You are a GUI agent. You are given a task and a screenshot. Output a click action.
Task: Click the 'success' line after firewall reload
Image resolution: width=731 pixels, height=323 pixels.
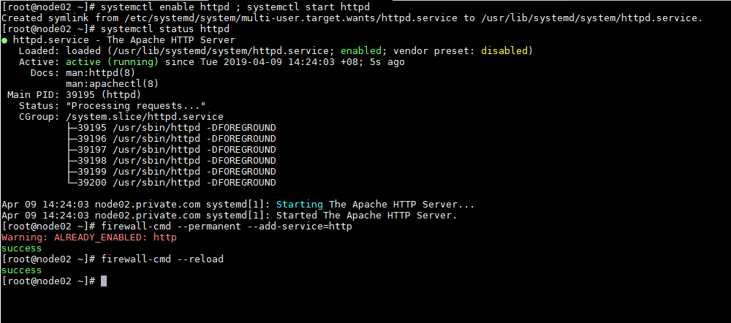pos(21,270)
